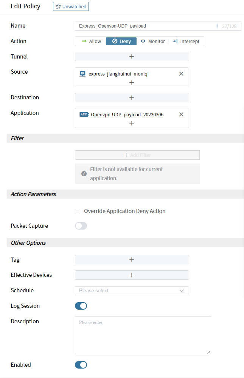This screenshot has width=244, height=378.
Task: Click the star icon in Unwatched button
Action: coord(58,6)
